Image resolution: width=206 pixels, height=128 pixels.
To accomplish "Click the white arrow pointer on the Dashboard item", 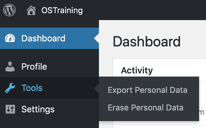I will pos(96,39).
